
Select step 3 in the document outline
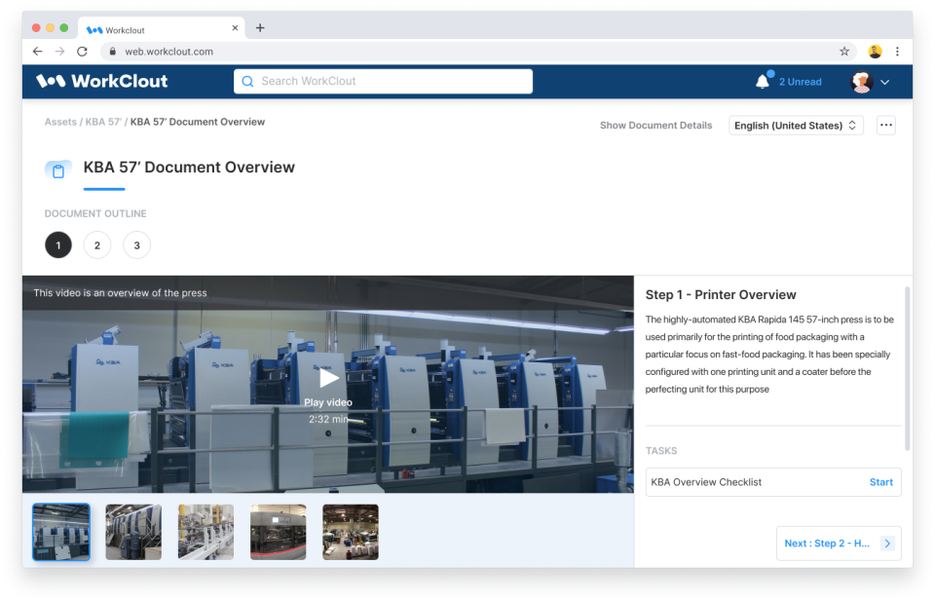click(x=136, y=244)
